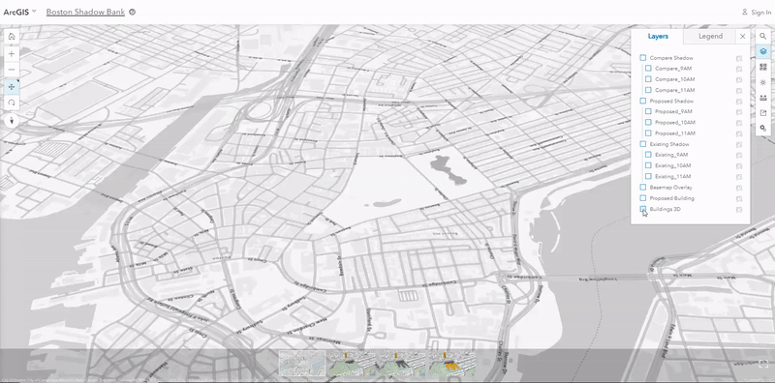This screenshot has width=775, height=383.
Task: Open the Boston Shadow Bank title link
Action: [85, 12]
